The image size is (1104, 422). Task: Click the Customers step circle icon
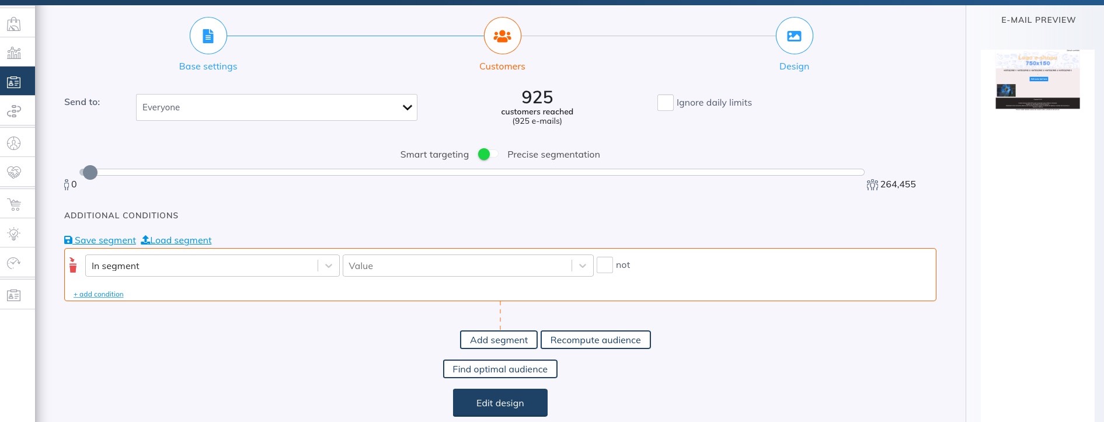[x=502, y=36]
